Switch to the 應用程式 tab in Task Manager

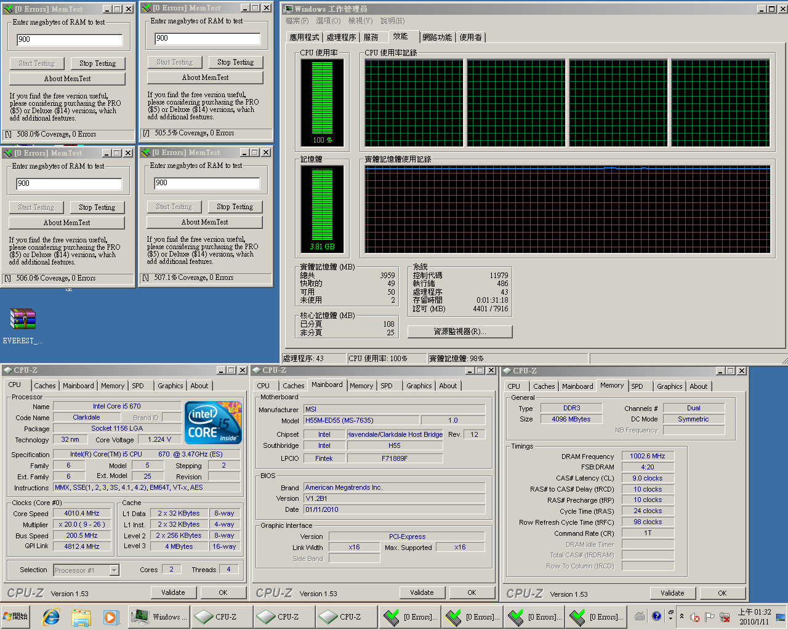[x=305, y=38]
